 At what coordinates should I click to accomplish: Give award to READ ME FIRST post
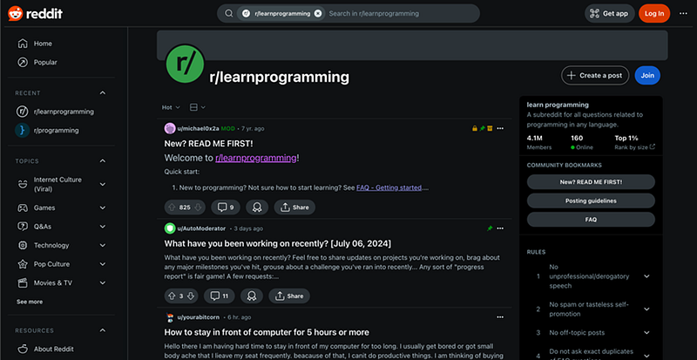(257, 207)
